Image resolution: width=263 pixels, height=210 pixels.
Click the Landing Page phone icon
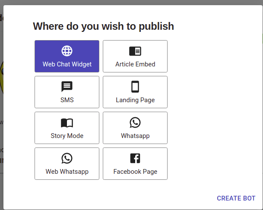point(135,87)
